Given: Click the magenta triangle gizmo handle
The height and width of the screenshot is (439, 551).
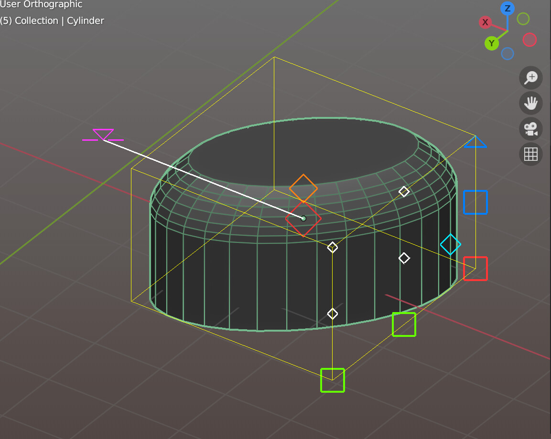Looking at the screenshot, I should point(103,135).
